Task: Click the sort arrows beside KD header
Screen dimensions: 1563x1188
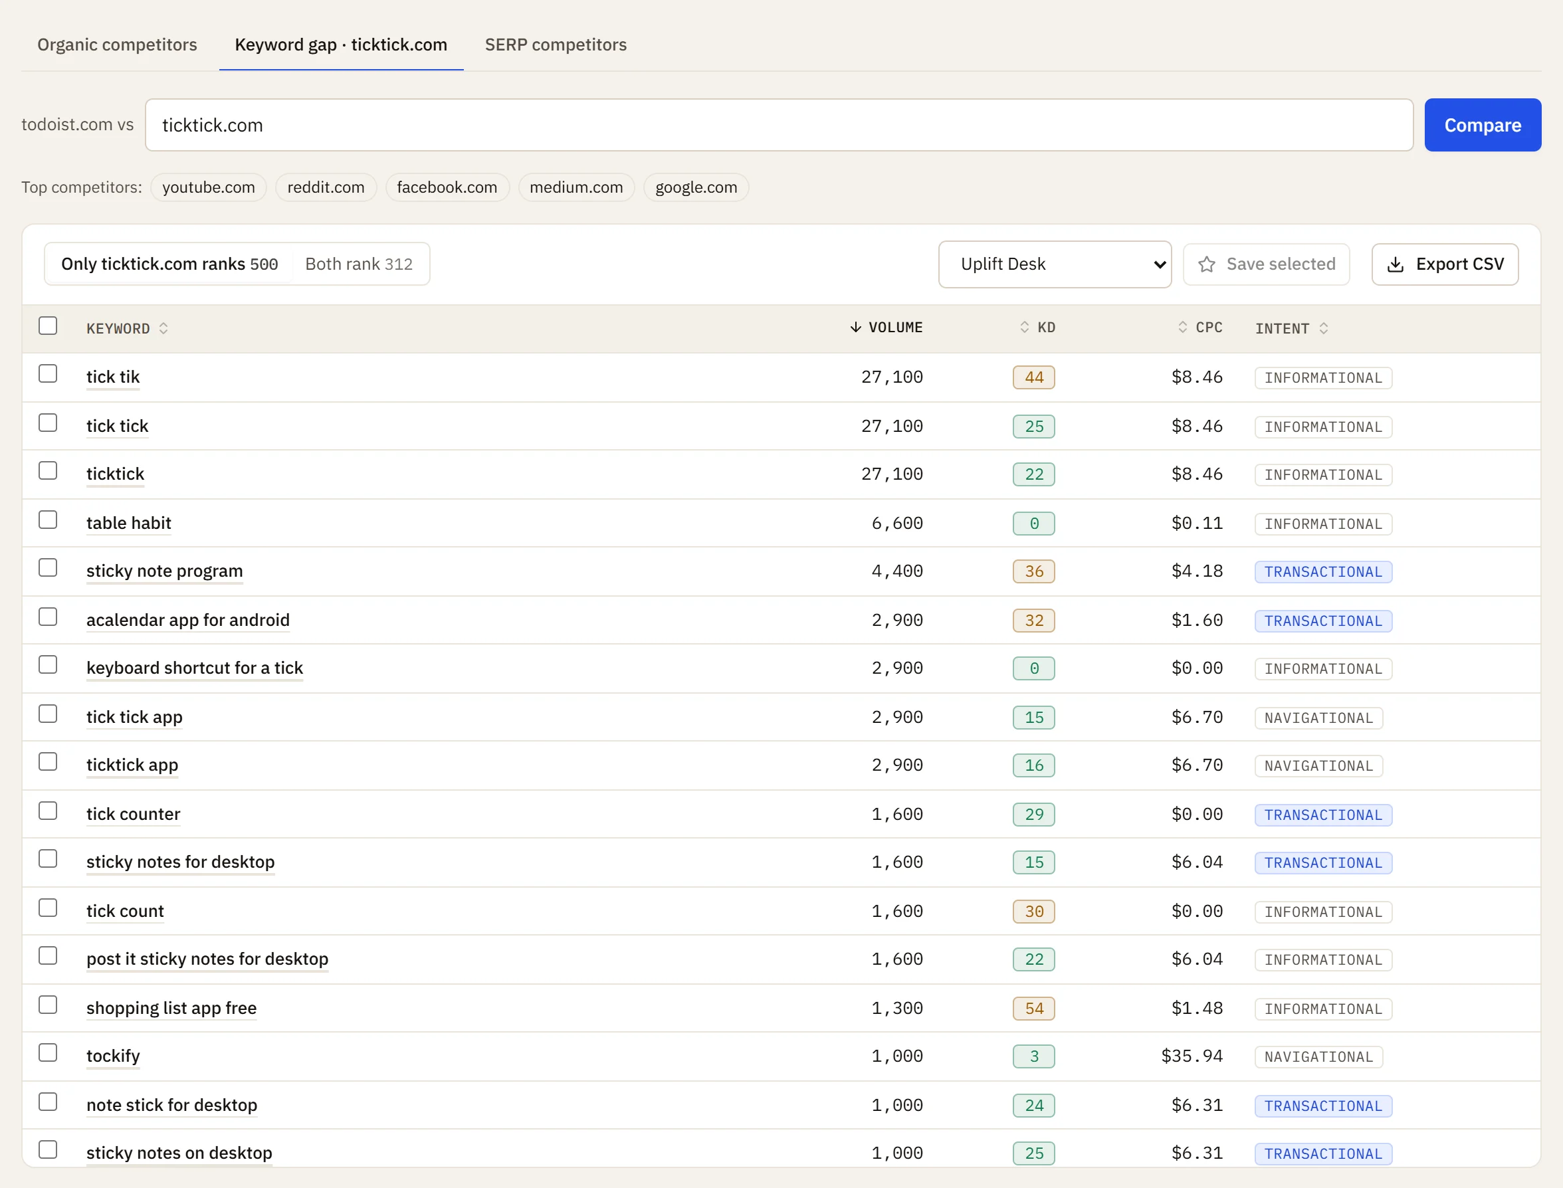Action: [x=1024, y=327]
